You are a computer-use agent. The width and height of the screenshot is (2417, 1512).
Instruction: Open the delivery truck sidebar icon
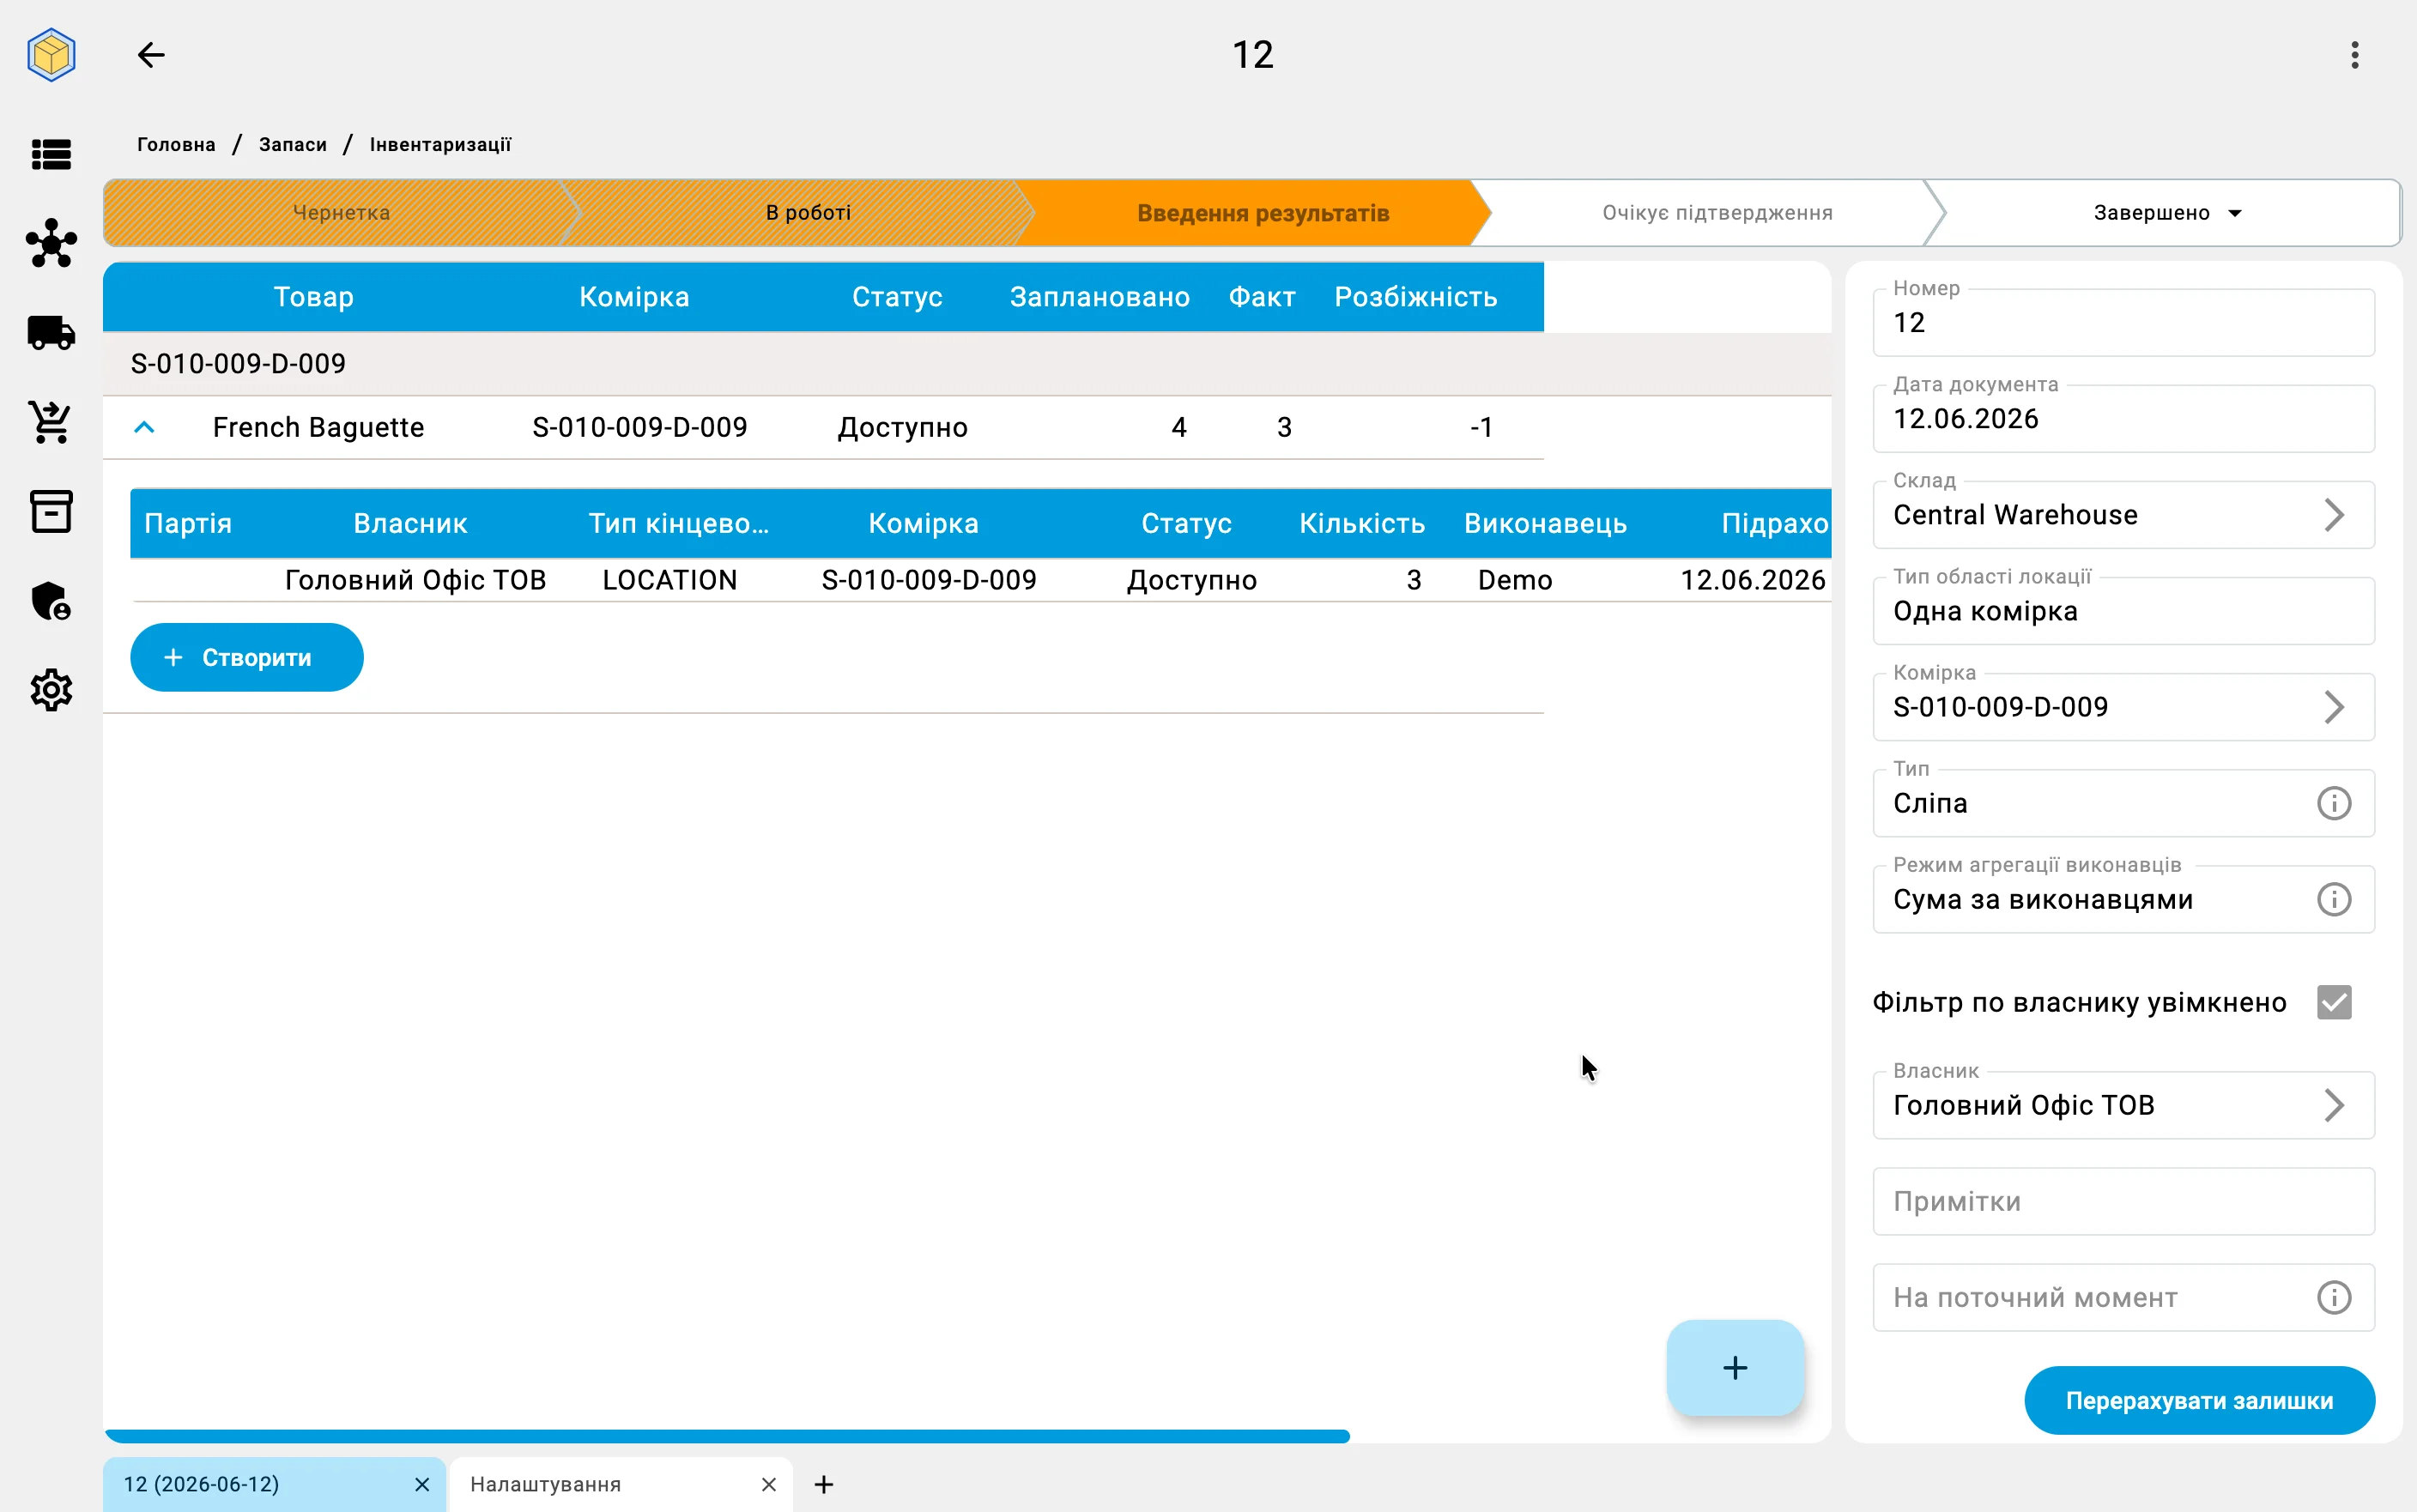coord(51,332)
